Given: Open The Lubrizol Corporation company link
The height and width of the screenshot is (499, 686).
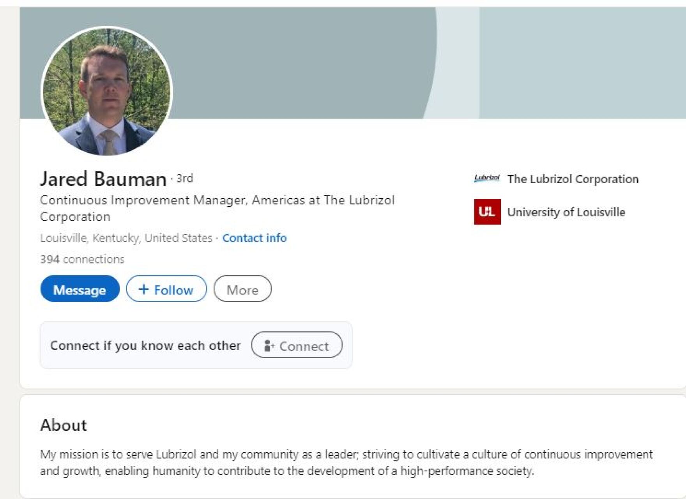Looking at the screenshot, I should 573,179.
